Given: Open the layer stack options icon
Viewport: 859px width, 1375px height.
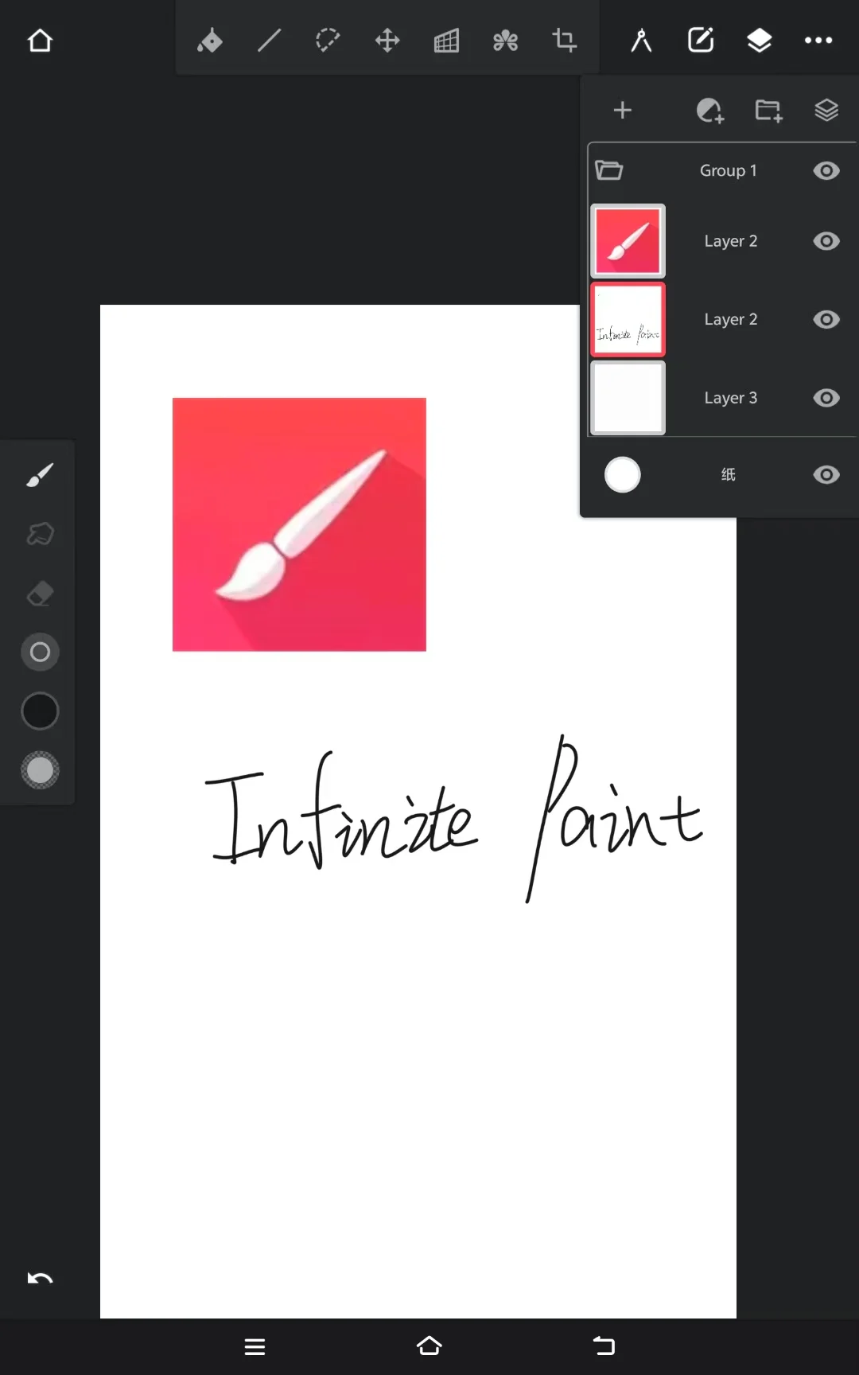Looking at the screenshot, I should 826,110.
